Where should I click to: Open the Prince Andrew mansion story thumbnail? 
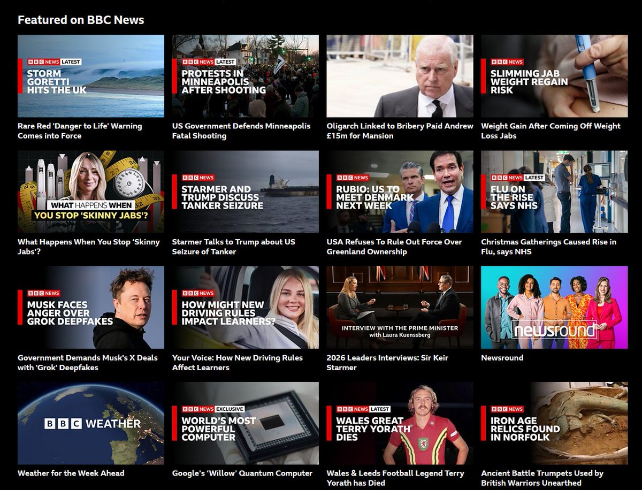[400, 76]
